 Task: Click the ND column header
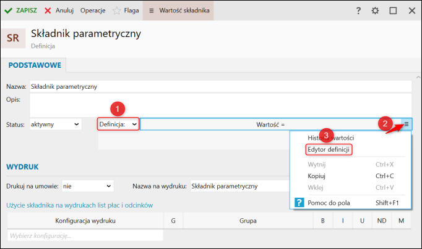click(x=382, y=221)
